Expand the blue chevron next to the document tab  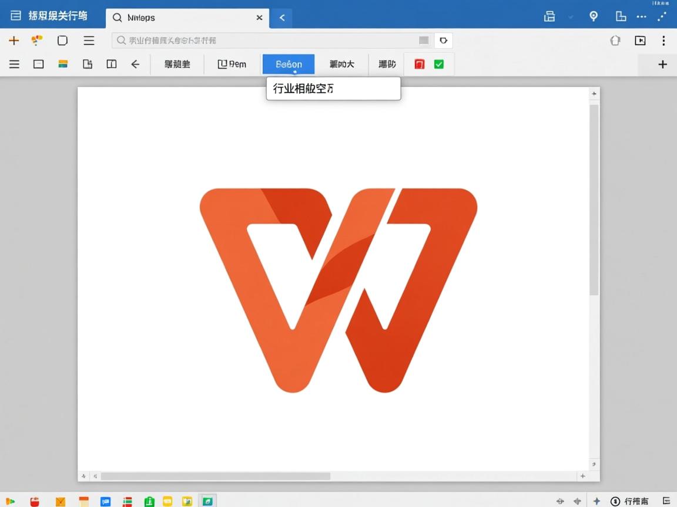pos(281,18)
